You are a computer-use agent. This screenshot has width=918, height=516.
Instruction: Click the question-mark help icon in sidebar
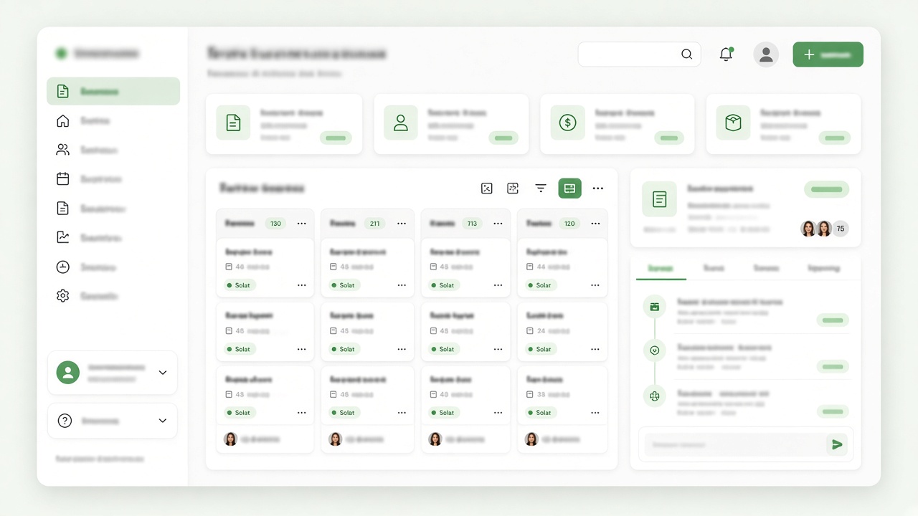(x=65, y=421)
